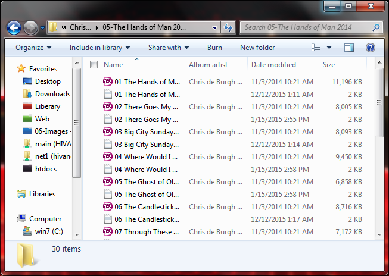Screen dimensions: 389x276
Task: Open the Include in library dropdown
Action: tap(99, 48)
